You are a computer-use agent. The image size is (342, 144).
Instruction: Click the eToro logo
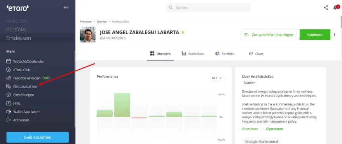pyautogui.click(x=17, y=8)
